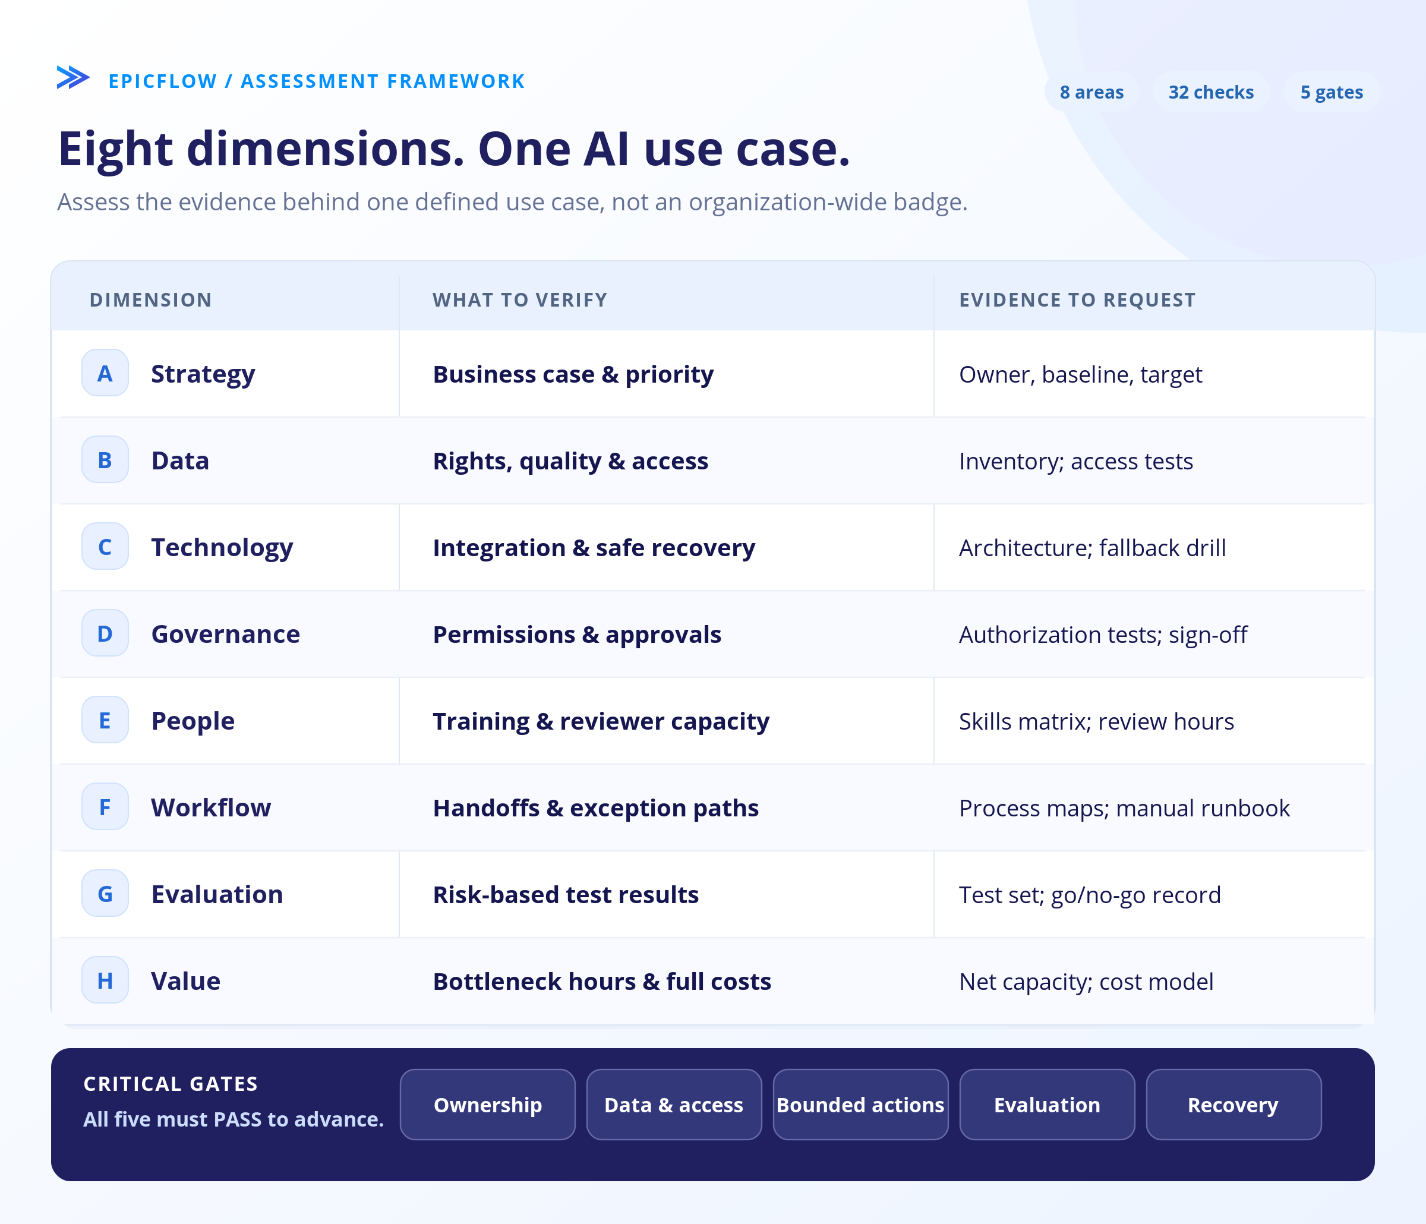Screen dimensions: 1426x1224
Task: Click 'Owner, baseline, target' evidence cell
Action: point(1081,374)
